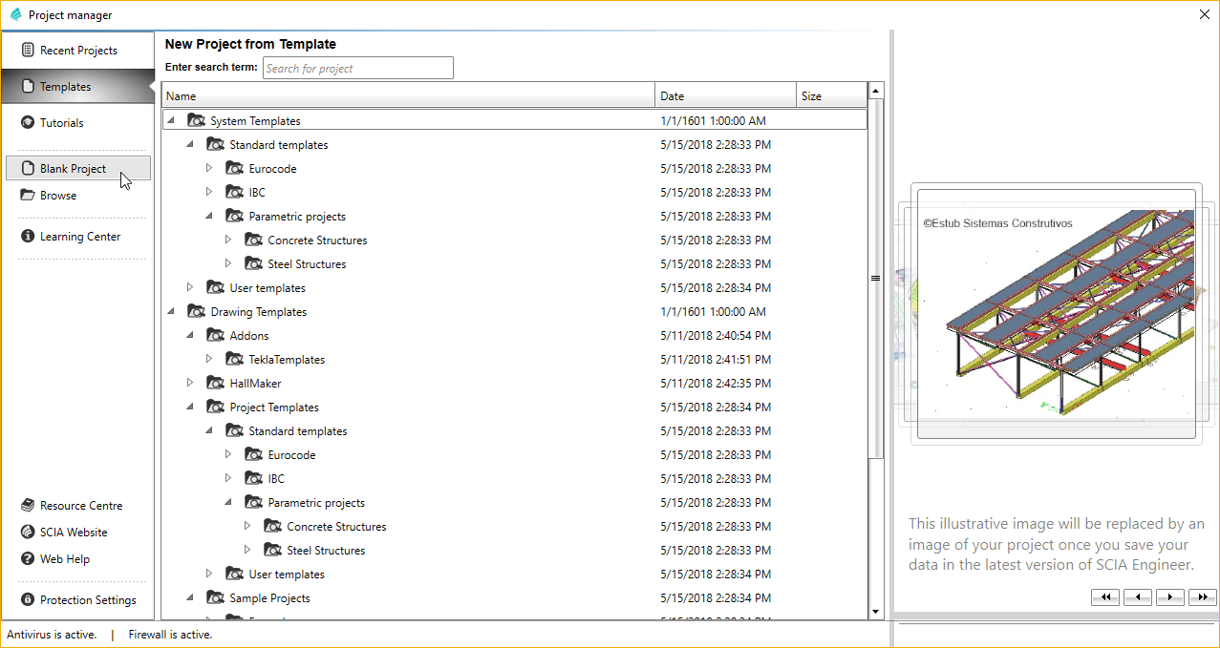
Task: Expand the HallMaker folder node
Action: click(x=190, y=384)
